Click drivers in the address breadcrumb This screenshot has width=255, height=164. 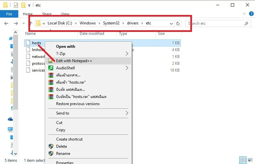pos(133,23)
